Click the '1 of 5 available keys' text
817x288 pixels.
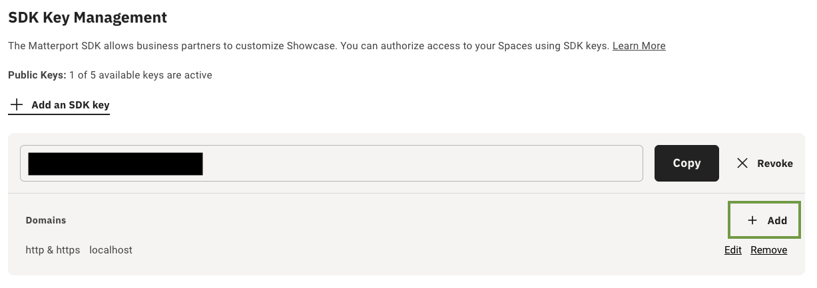(x=140, y=75)
